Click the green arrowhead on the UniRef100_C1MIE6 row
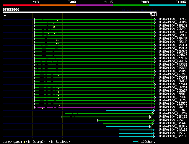The image size is (189, 144). point(150,117)
